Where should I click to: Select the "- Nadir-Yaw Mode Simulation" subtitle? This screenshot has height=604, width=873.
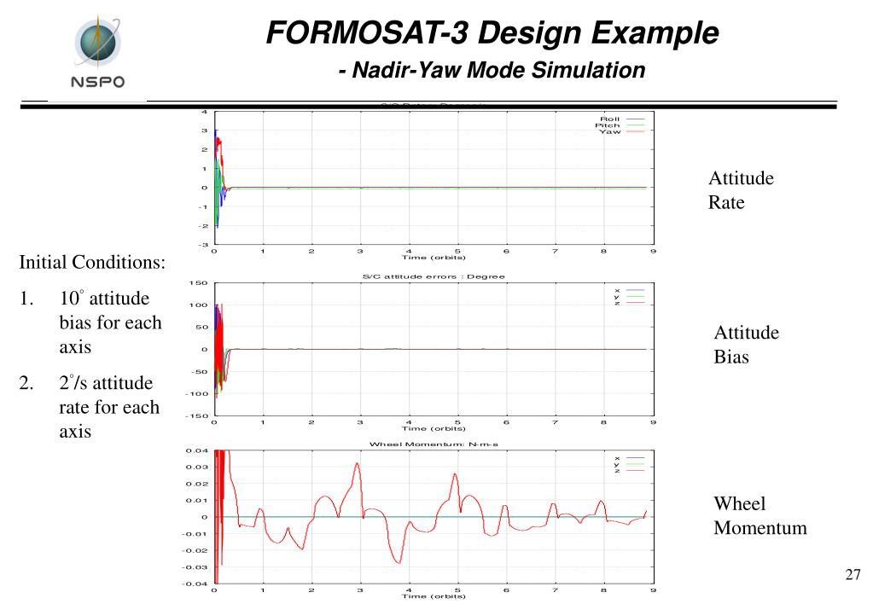pos(492,70)
